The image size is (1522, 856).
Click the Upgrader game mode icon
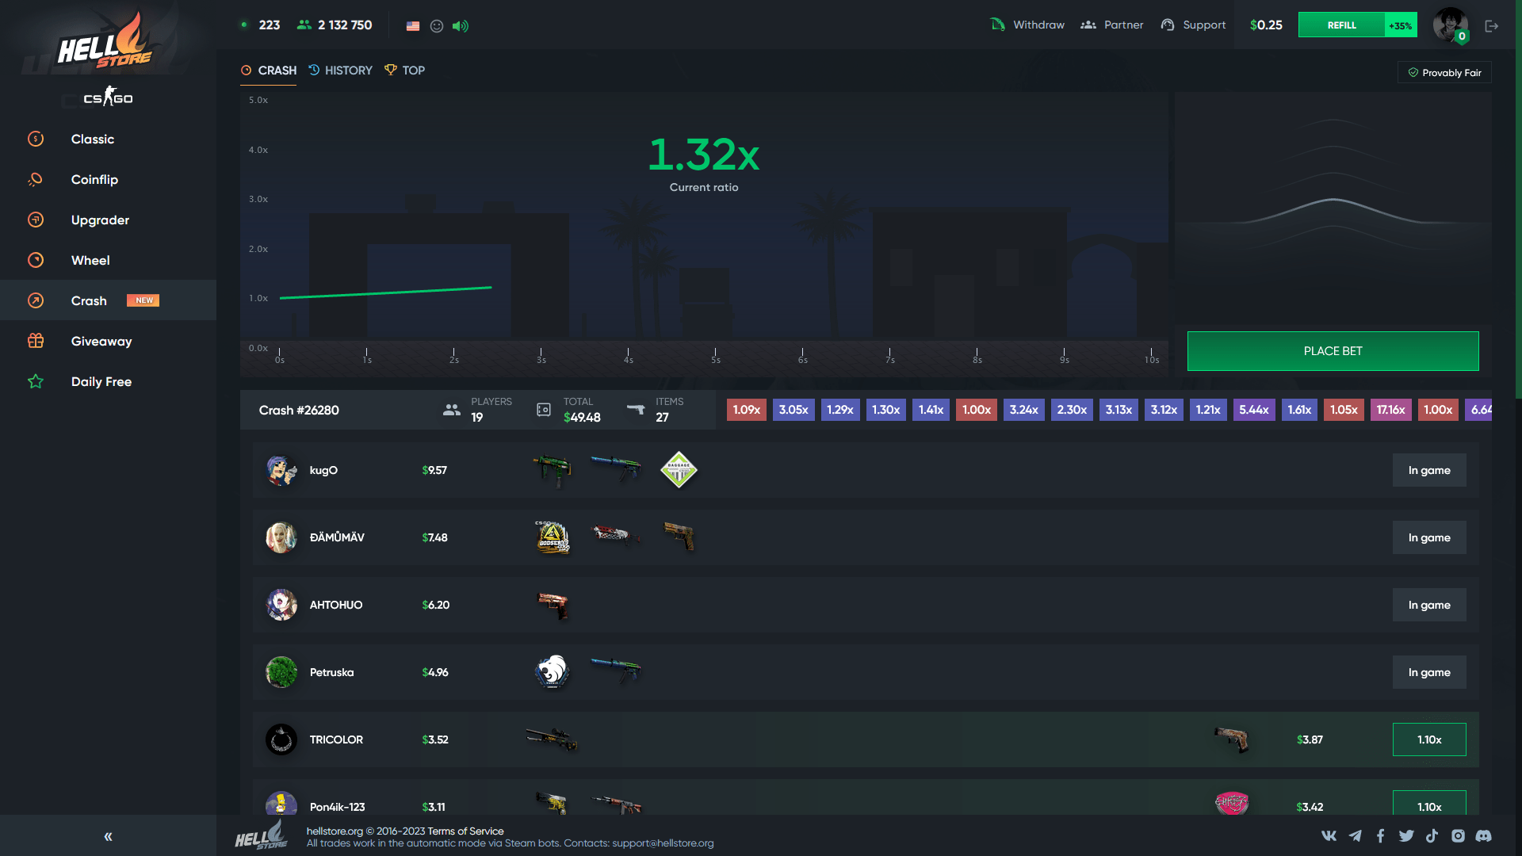36,219
